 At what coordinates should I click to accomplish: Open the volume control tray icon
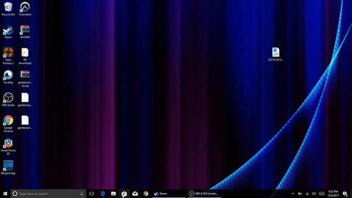click(314, 194)
